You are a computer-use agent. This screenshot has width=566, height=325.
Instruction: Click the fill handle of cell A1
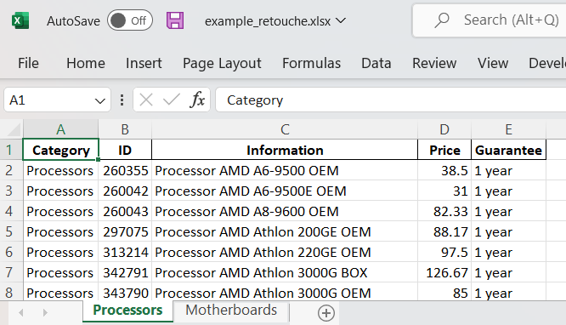(99, 159)
